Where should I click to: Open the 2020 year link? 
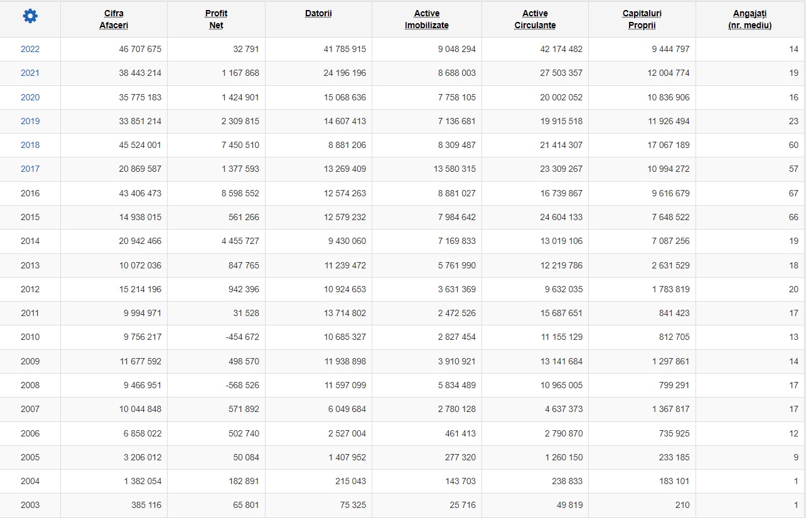[x=30, y=97]
